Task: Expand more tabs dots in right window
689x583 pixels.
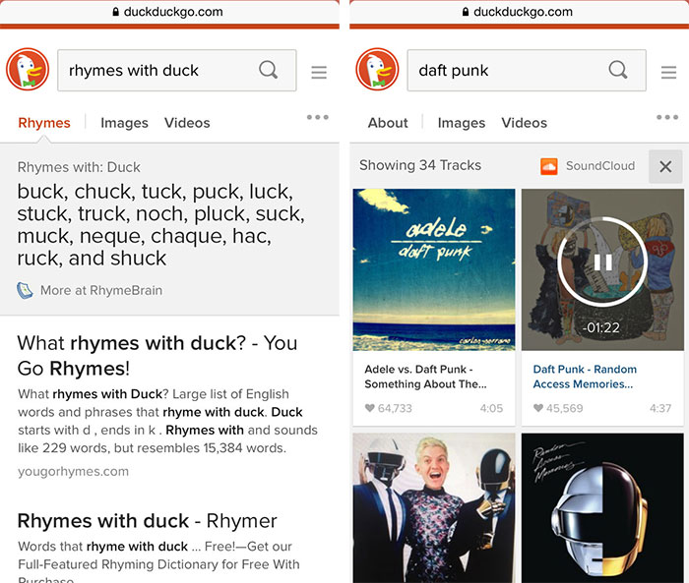Action: click(667, 117)
